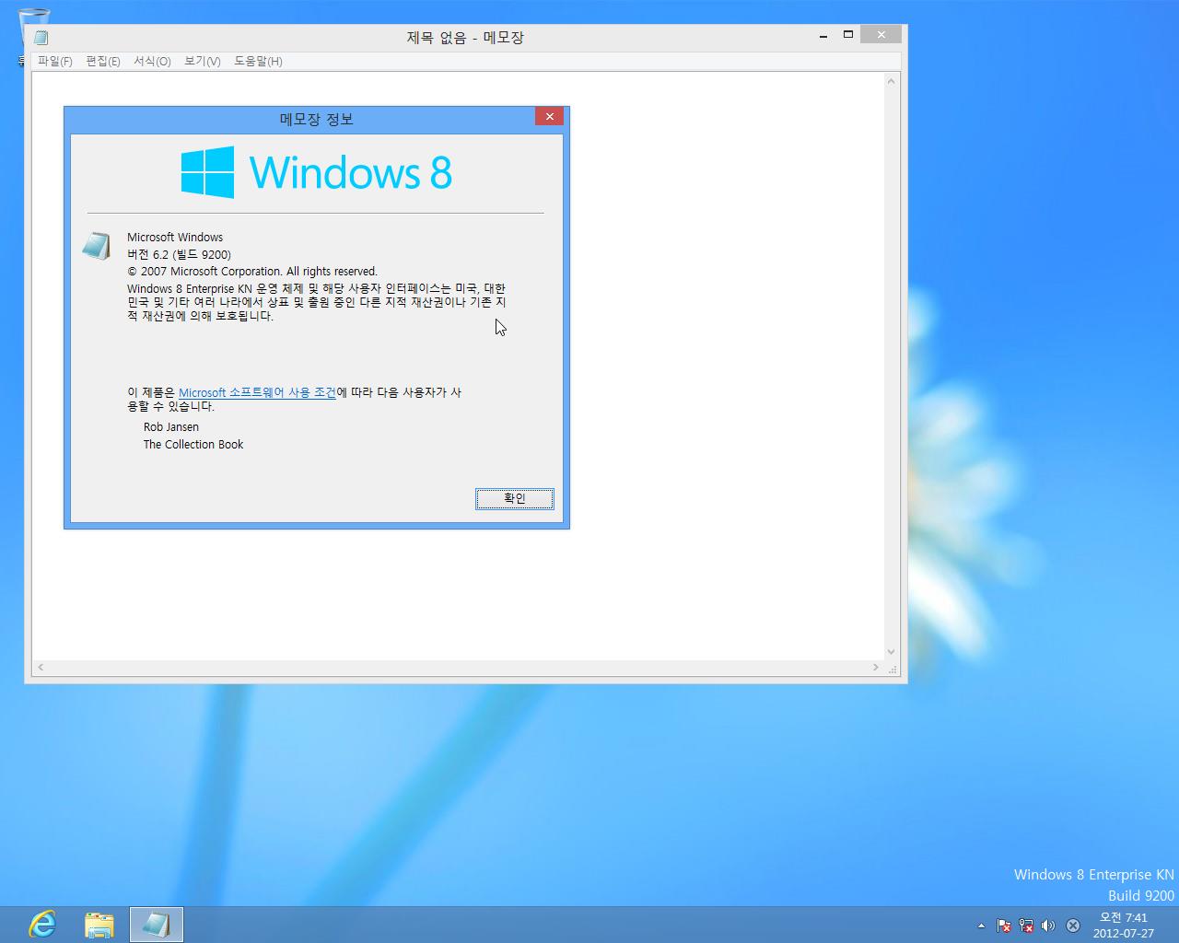Click the horizontal scrollbar left arrow
The height and width of the screenshot is (943, 1179).
(x=41, y=667)
